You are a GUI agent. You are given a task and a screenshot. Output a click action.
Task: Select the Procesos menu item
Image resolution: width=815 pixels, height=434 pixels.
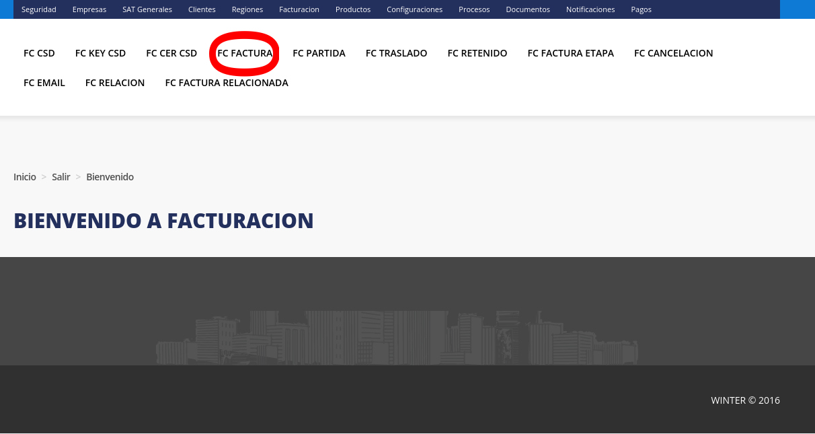[x=474, y=9]
